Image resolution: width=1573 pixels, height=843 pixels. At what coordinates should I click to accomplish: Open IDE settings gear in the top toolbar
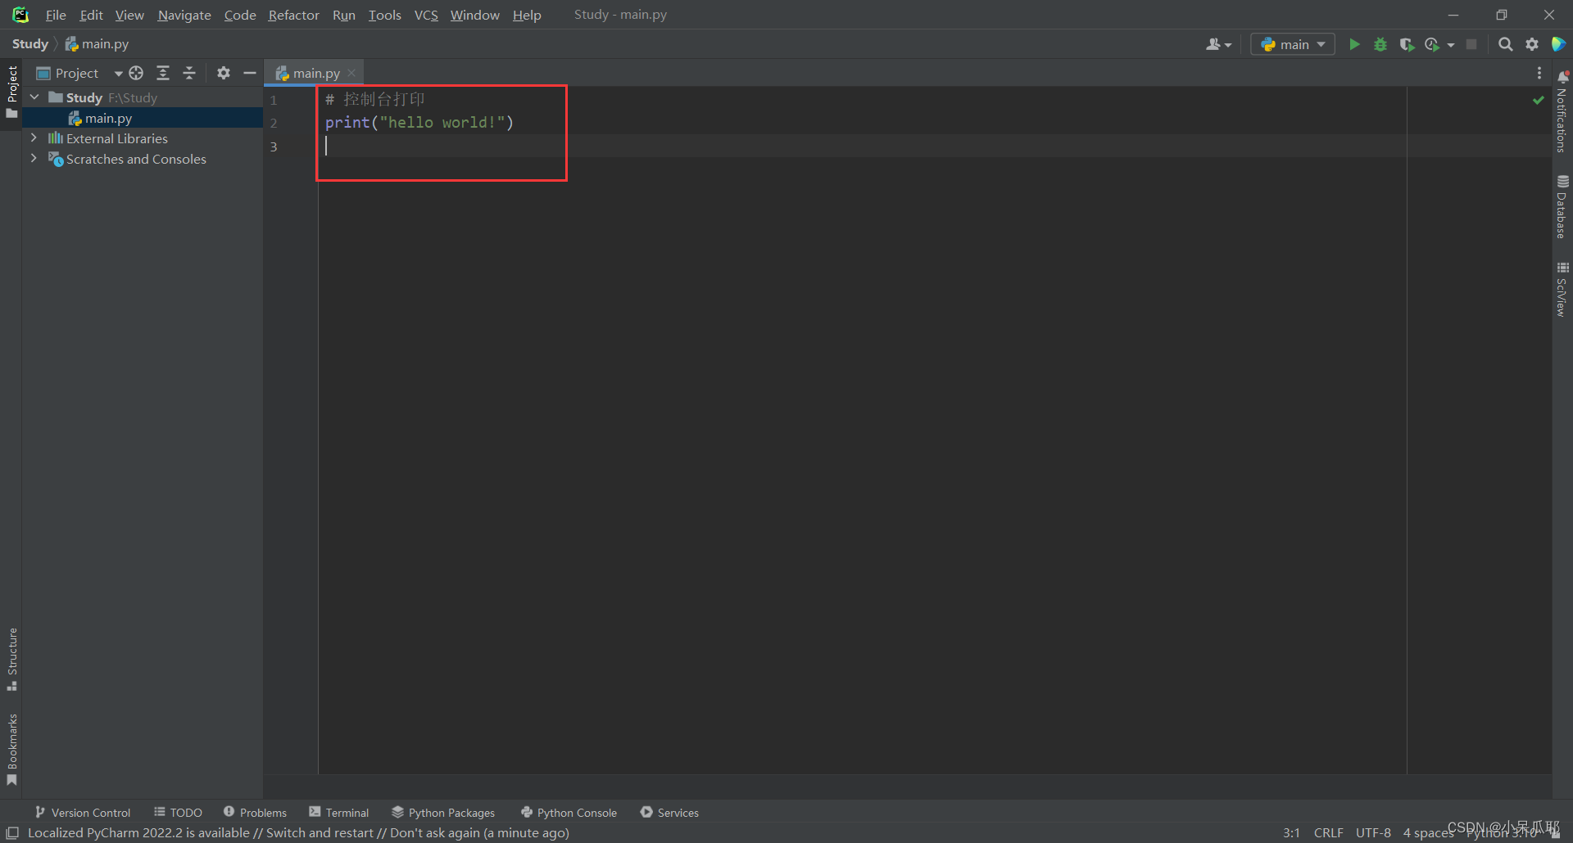pyautogui.click(x=1532, y=44)
